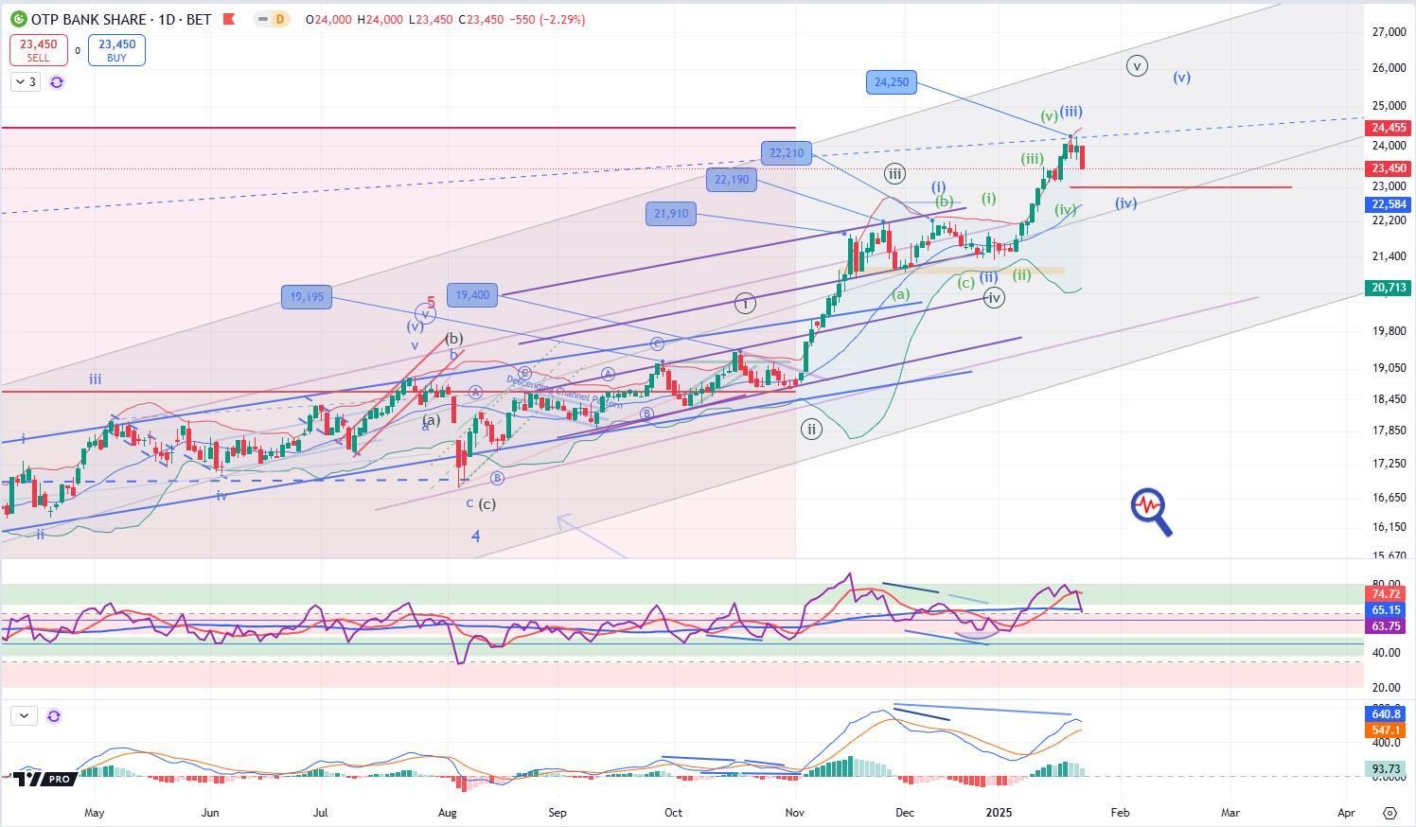Click the TradingView PRO logo
1416x827 pixels.
pyautogui.click(x=43, y=779)
